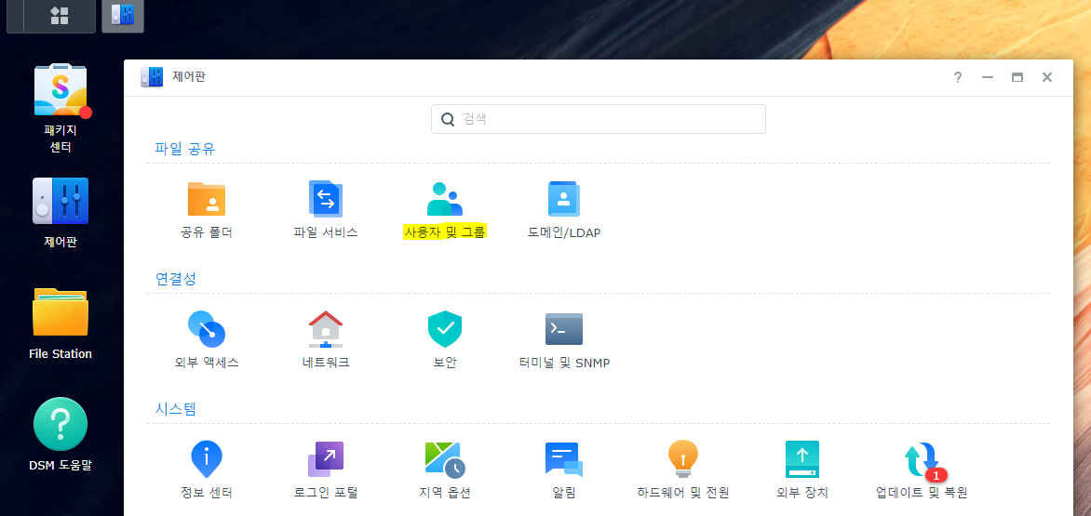1091x516 pixels.
Task: Open Hardware & Power (하드웨어 및 전원) icon
Action: 682,459
